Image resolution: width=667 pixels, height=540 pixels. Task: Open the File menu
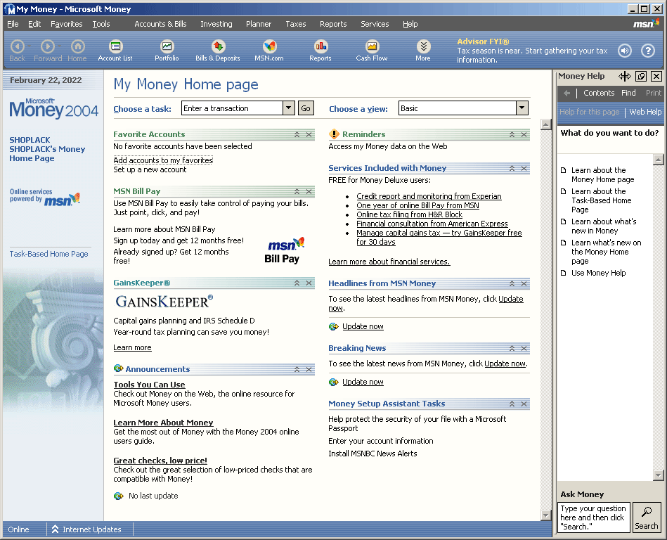click(x=13, y=24)
